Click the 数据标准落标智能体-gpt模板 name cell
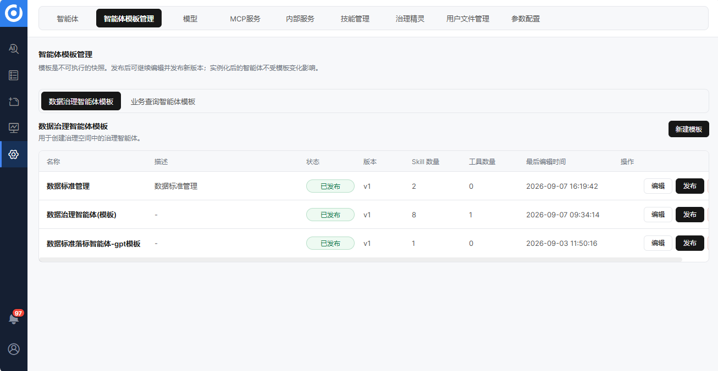Image resolution: width=718 pixels, height=371 pixels. coord(93,243)
